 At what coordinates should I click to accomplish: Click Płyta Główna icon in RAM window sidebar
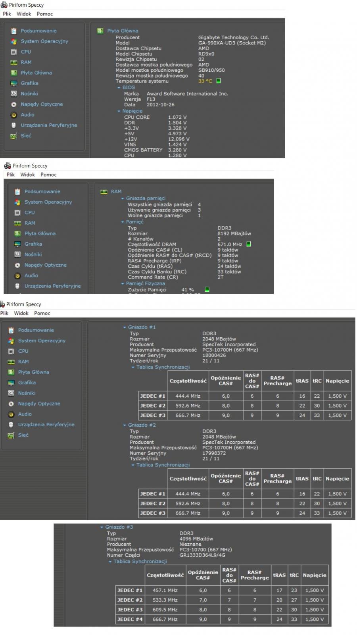17,233
